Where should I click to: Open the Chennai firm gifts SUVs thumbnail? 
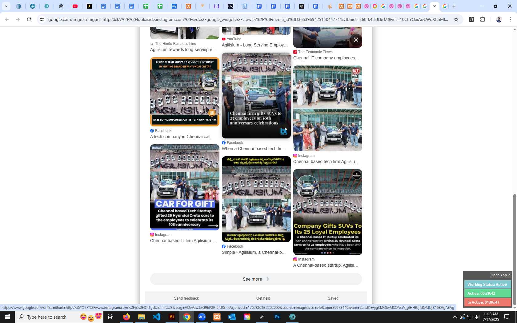[256, 95]
